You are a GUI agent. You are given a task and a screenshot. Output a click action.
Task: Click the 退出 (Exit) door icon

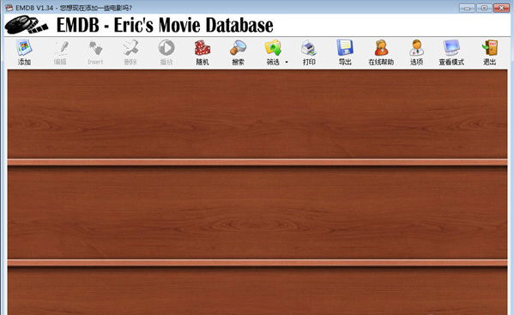click(489, 48)
